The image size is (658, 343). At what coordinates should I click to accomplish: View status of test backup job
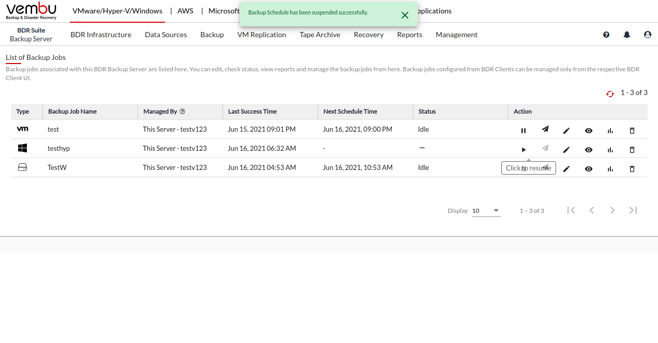(x=589, y=131)
